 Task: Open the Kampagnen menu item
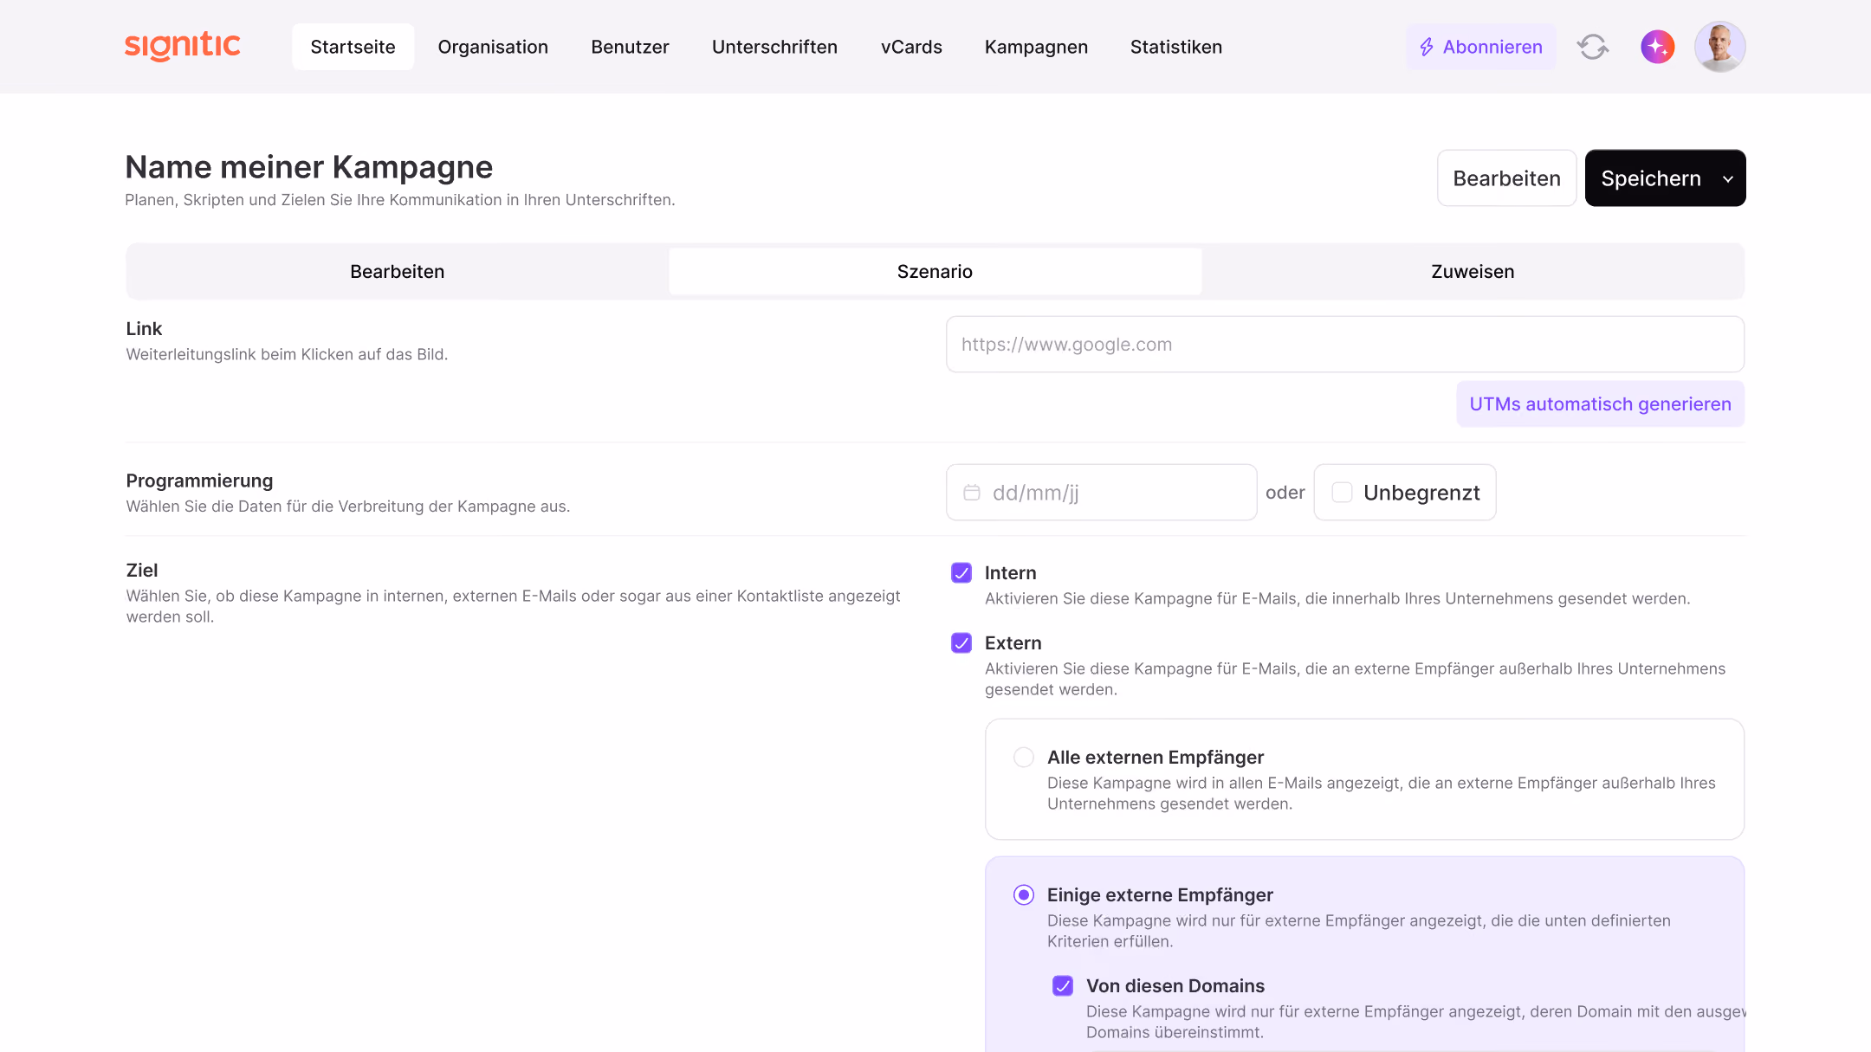[x=1036, y=47]
